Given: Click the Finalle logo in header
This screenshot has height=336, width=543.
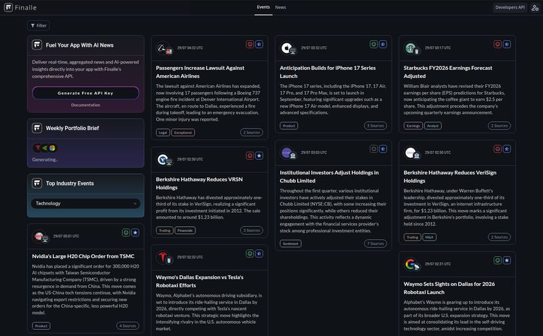Looking at the screenshot, I should 20,7.
